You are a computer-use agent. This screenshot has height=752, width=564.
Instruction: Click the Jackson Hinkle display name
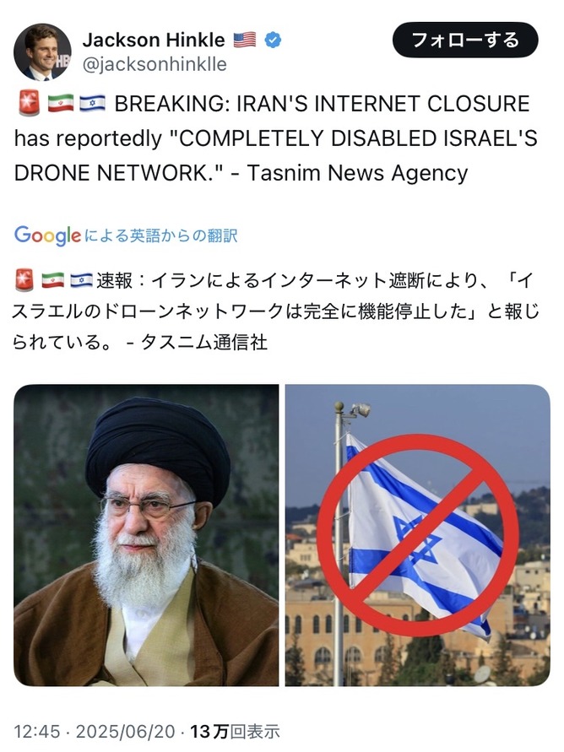click(x=154, y=40)
